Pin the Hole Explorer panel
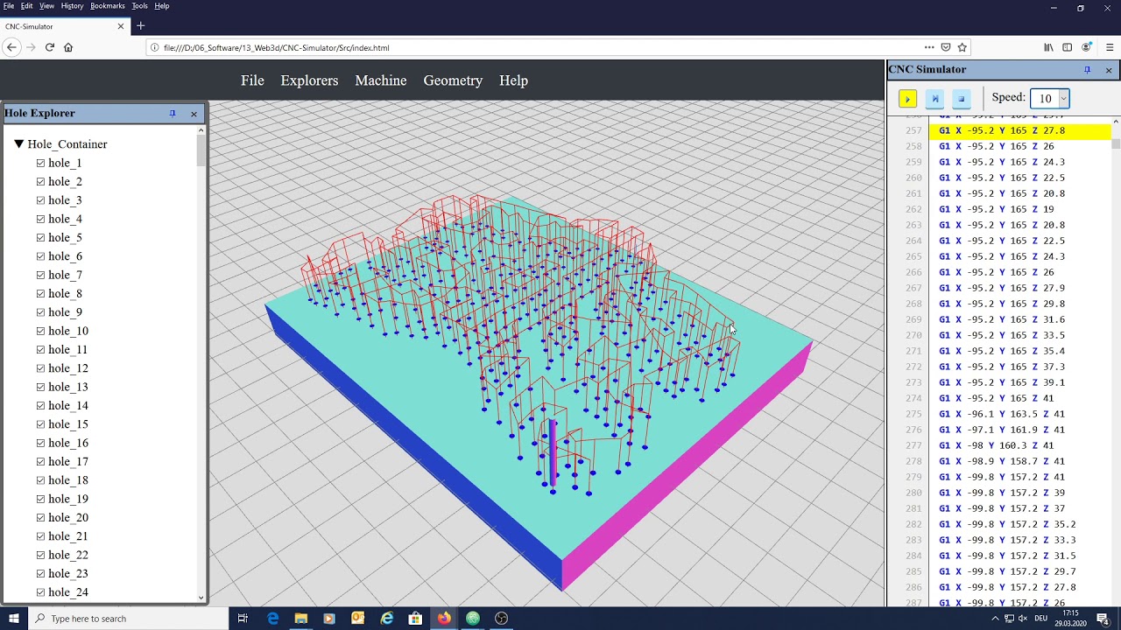This screenshot has height=630, width=1121. (x=173, y=114)
